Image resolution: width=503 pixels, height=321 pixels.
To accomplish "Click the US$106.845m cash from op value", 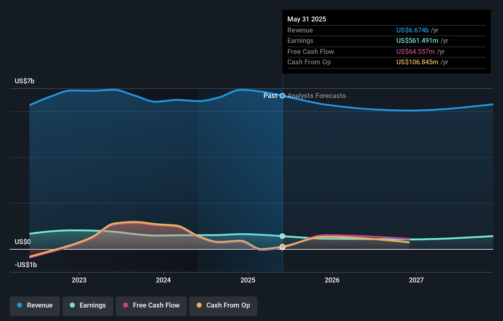I will click(x=417, y=62).
